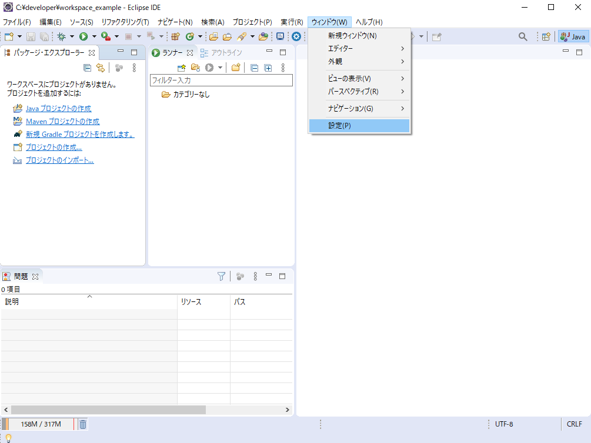The image size is (591, 443).
Task: Click the Open Type toolbar icon
Action: coord(213,36)
